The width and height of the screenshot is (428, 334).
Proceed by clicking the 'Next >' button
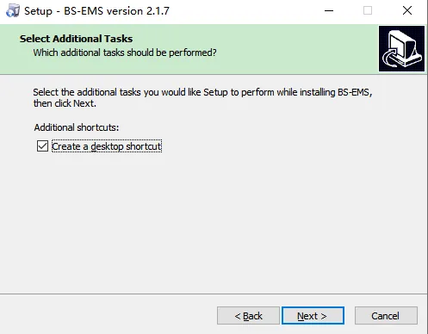click(313, 316)
